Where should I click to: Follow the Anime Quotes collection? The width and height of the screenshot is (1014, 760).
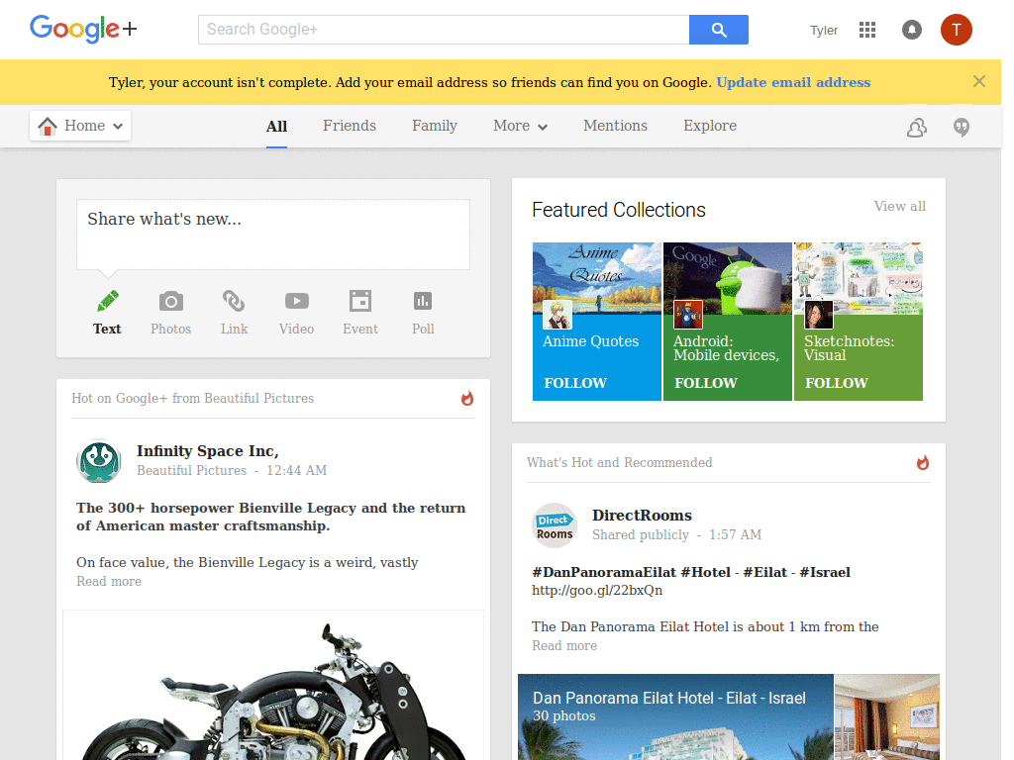(x=575, y=383)
